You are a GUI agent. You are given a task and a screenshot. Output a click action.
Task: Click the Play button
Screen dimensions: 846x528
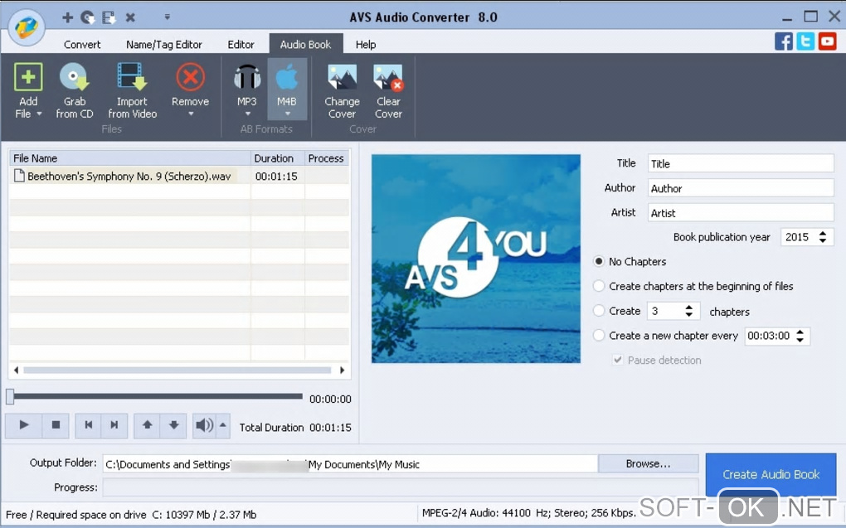[23, 425]
